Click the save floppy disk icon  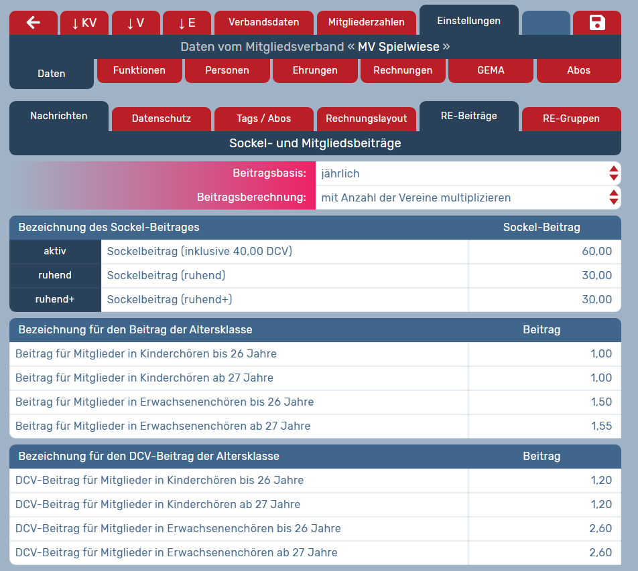pos(596,23)
